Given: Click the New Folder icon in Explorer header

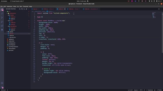Looking at the screenshot, I should pyautogui.click(x=22, y=9).
